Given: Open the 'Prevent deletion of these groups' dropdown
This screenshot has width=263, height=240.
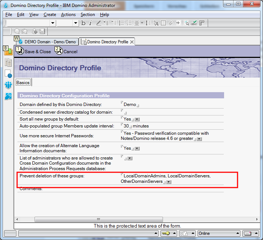Looking at the screenshot, I should [169, 182].
